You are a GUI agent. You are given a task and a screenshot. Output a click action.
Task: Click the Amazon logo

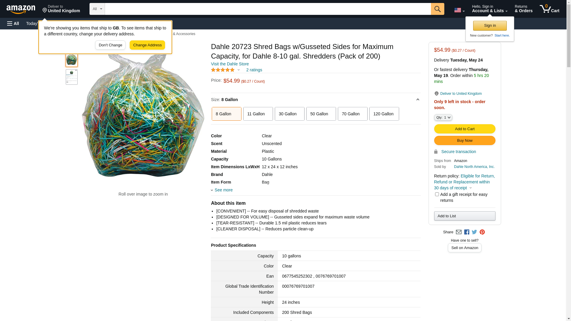[21, 9]
